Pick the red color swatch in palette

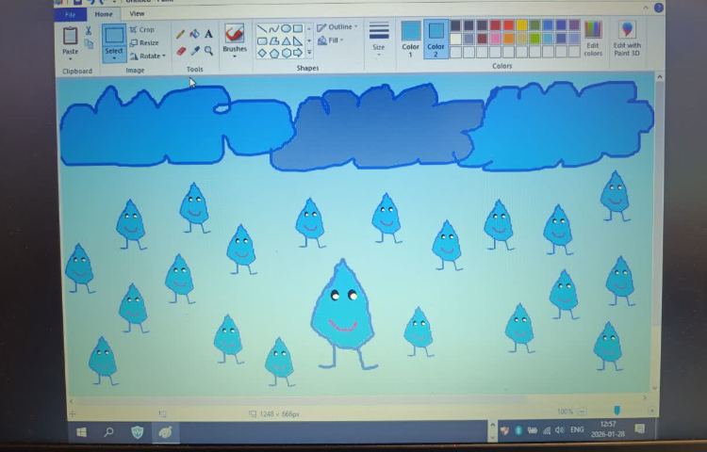(509, 25)
